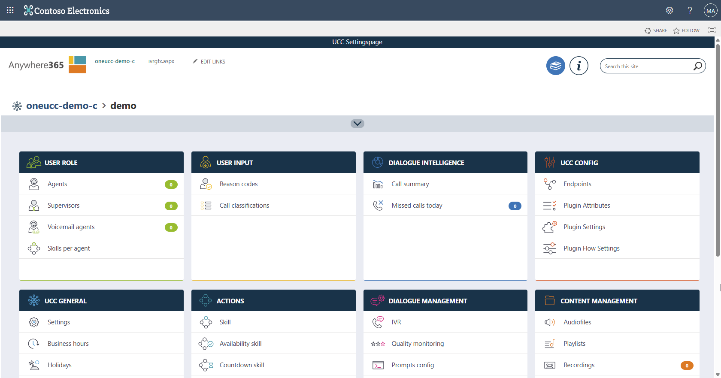Click the search magnifier icon
Screen dimensions: 721x378
pyautogui.click(x=697, y=66)
